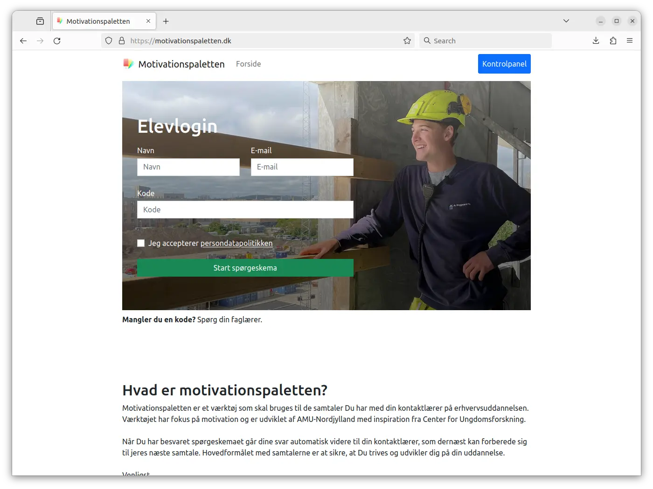
Task: Open the persondatapolitikken link
Action: 236,243
